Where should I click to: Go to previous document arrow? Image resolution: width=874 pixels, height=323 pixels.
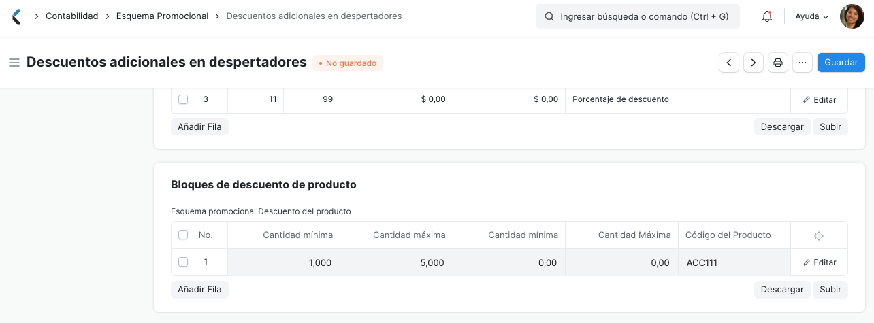click(729, 63)
